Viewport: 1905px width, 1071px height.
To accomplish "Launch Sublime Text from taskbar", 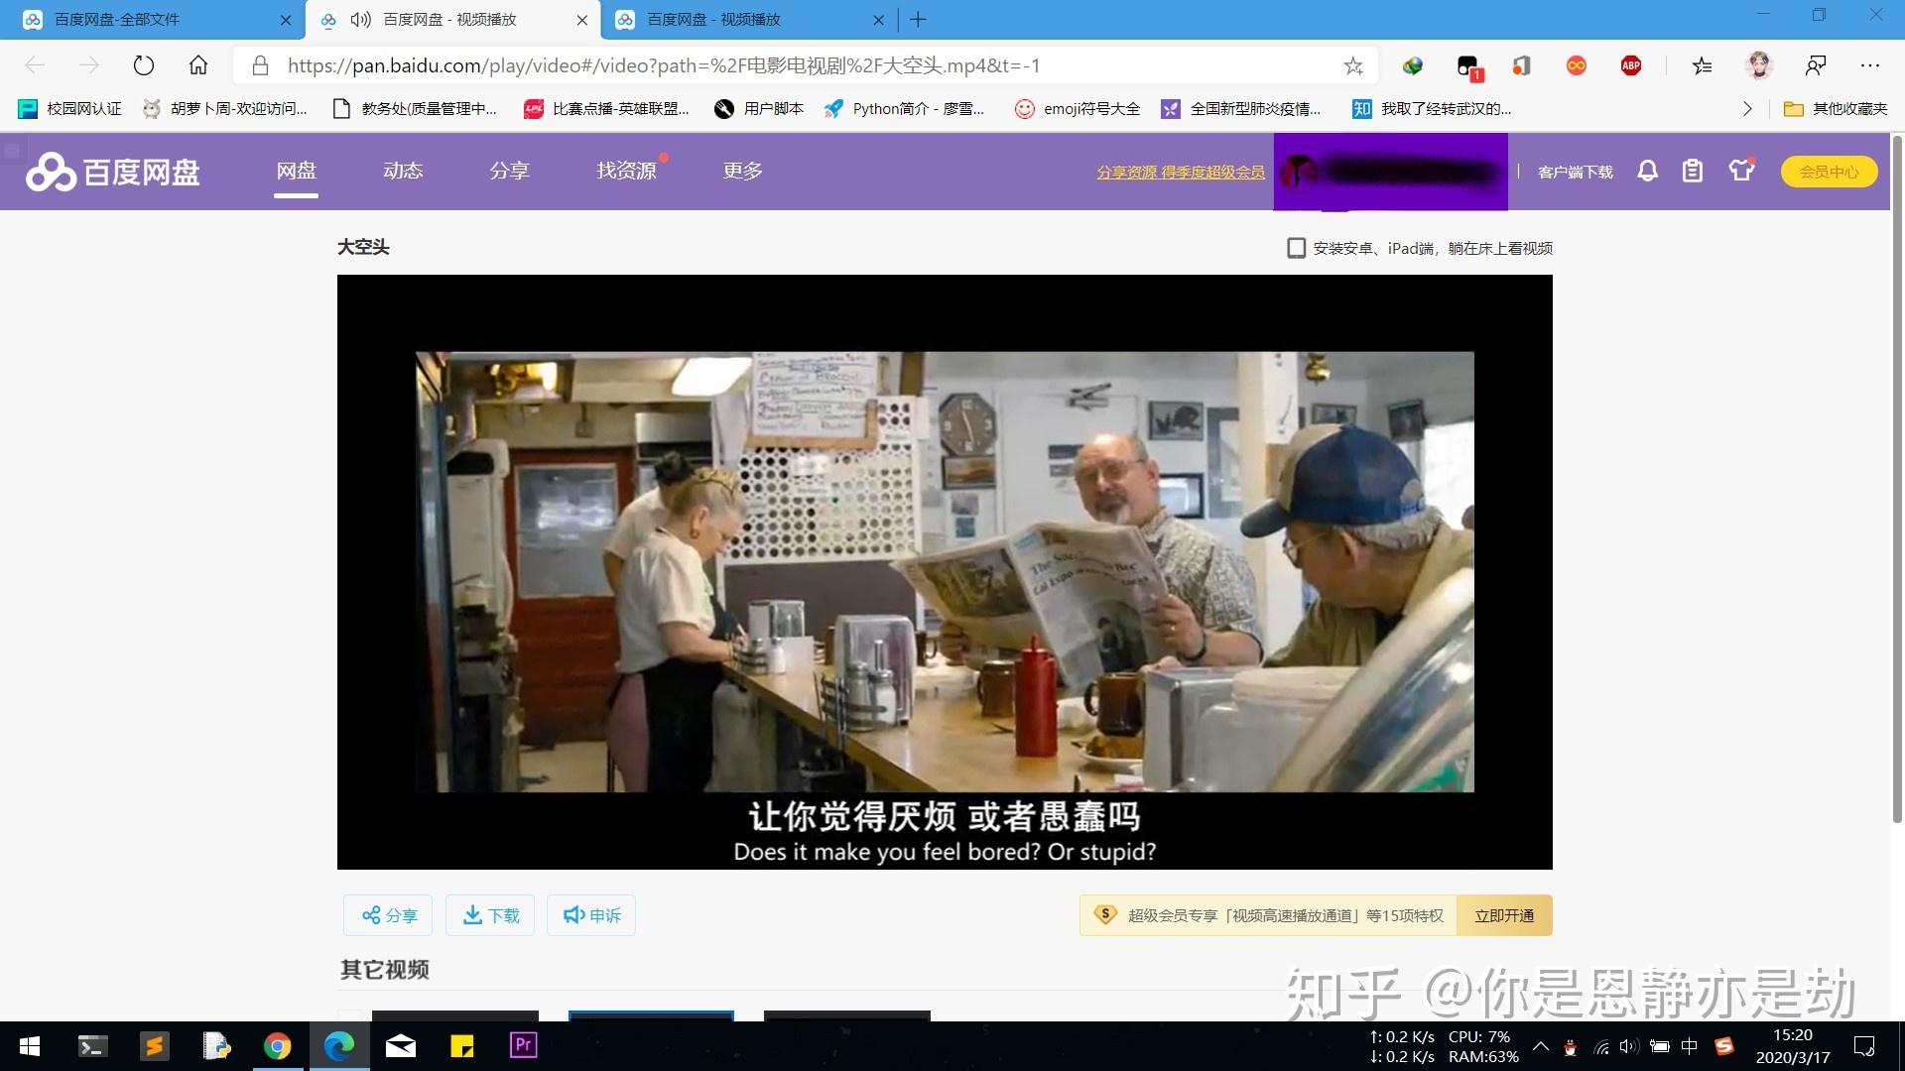I will [154, 1046].
